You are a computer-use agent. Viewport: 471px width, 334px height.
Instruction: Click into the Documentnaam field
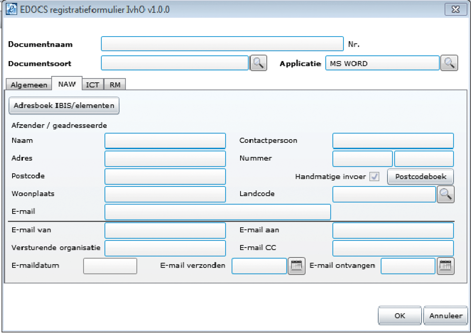pos(222,44)
